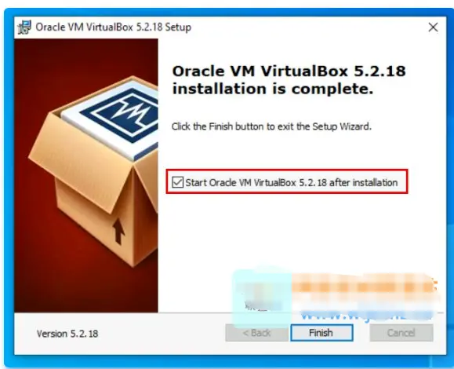Click the 'Oracle VM VirtualBox 5.2.18' heading line
454x369 pixels.
click(x=289, y=71)
